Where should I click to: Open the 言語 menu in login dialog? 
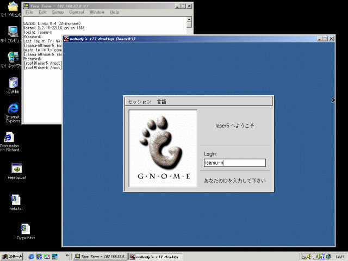point(161,102)
